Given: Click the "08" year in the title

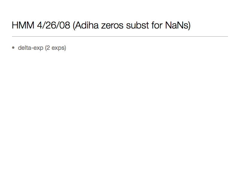Looking at the screenshot, I should coord(65,25).
